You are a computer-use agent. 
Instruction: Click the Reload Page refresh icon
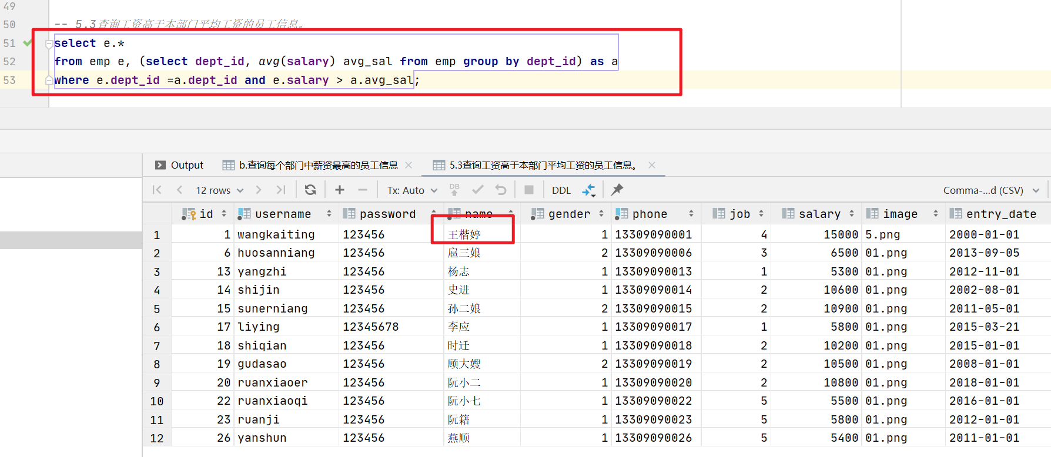point(310,190)
